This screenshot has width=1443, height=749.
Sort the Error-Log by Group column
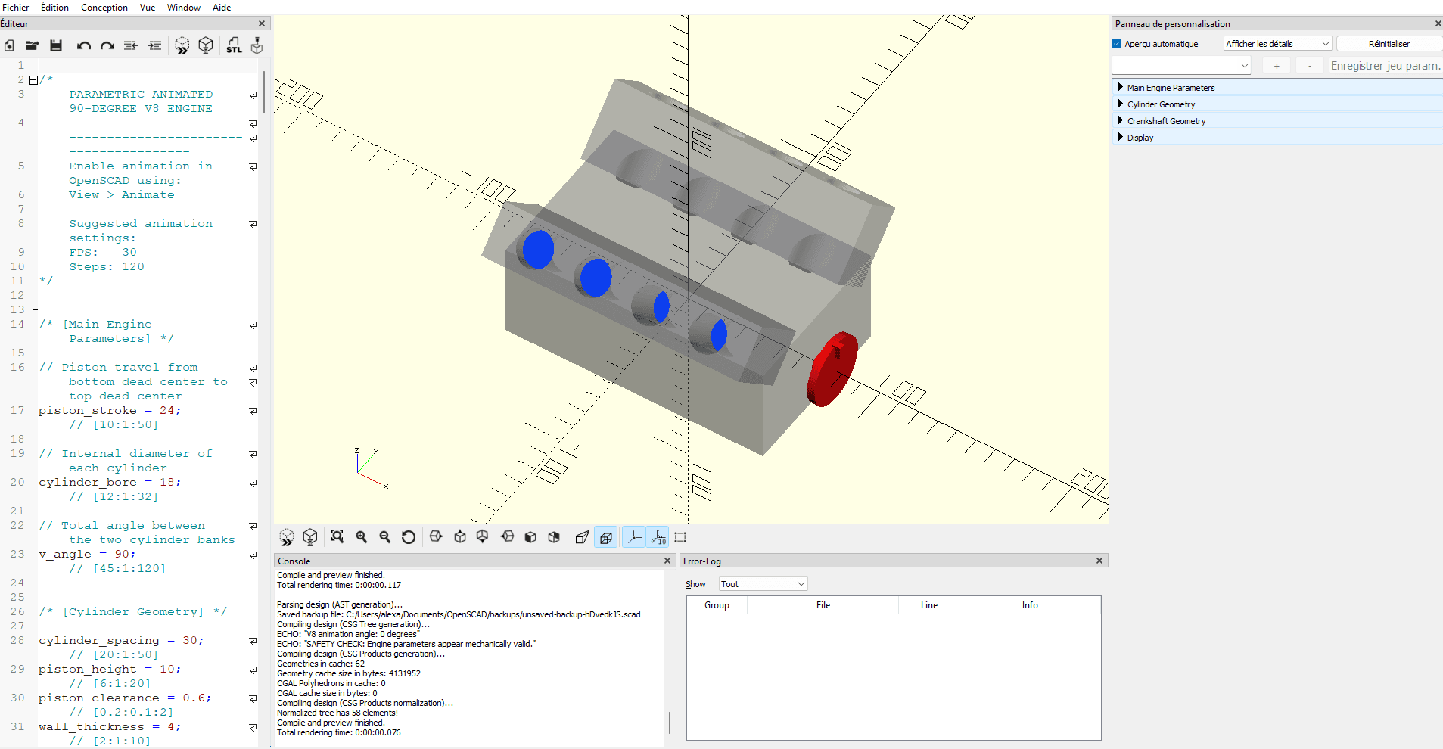pyautogui.click(x=717, y=605)
